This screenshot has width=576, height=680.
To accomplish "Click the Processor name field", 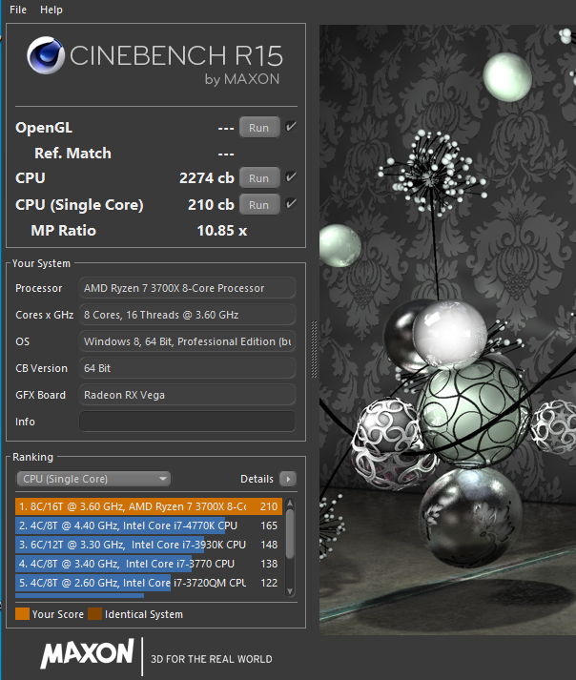I will pyautogui.click(x=187, y=288).
